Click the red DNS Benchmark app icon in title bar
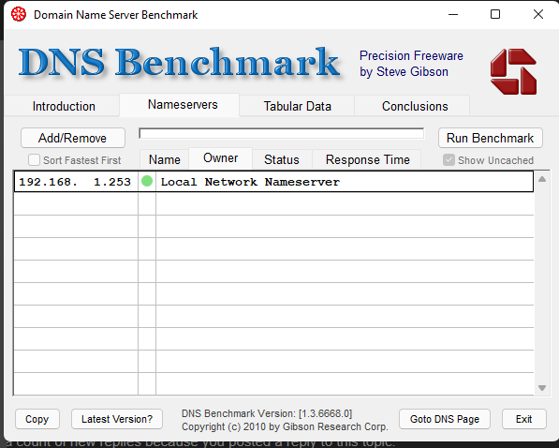 19,15
